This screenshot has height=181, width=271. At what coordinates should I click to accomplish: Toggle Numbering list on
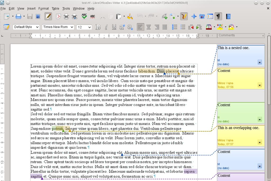click(x=175, y=27)
